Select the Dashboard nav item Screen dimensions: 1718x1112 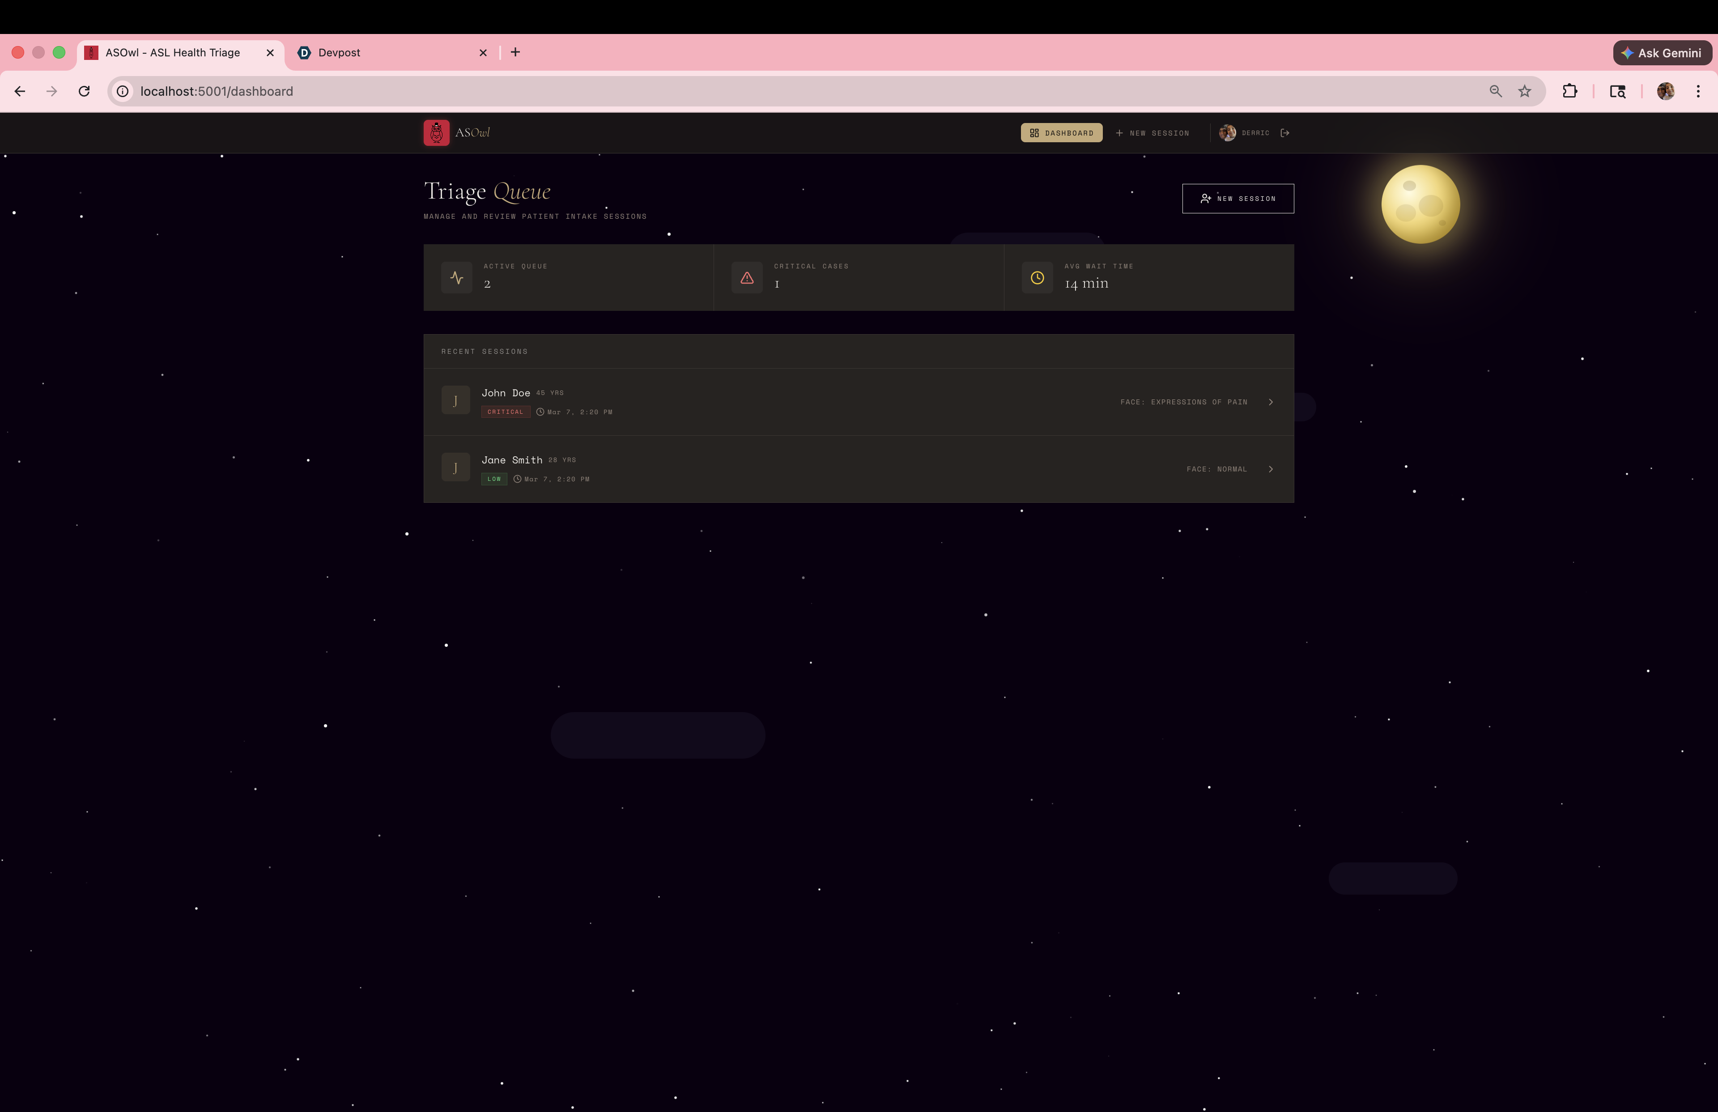(1060, 133)
